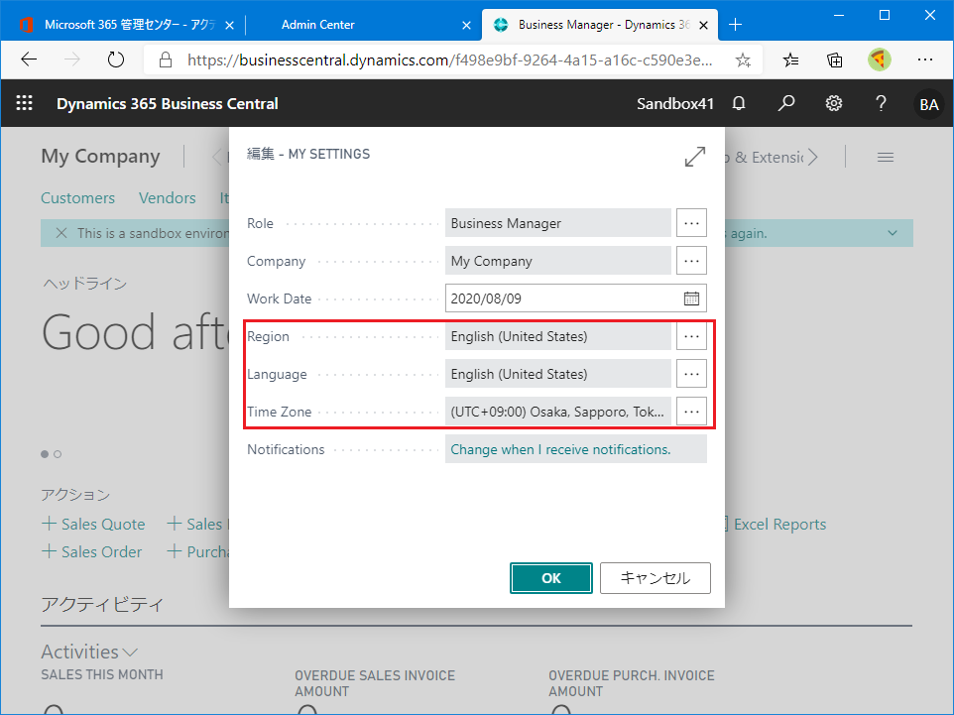954x715 pixels.
Task: Expand the Activities dropdown
Action: coord(130,653)
